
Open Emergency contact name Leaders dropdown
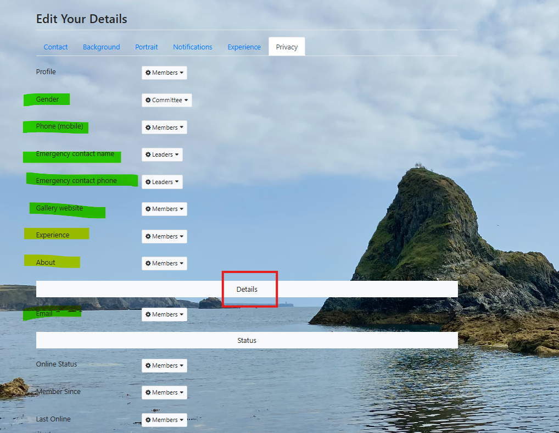[x=162, y=154]
